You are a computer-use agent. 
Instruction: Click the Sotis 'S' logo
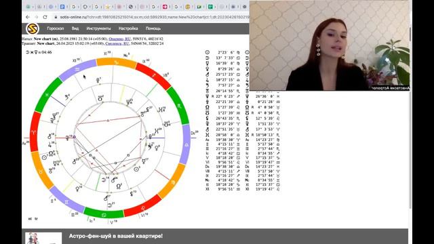point(33,28)
